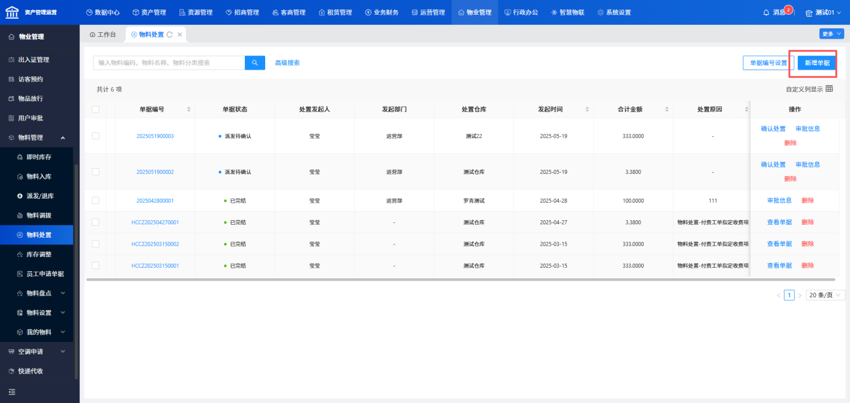Go to previous page arrow

click(779, 295)
